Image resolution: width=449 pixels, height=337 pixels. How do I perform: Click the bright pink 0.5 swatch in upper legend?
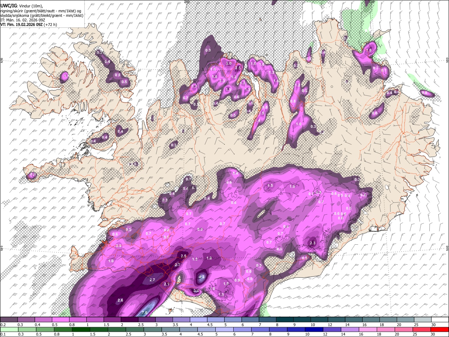click(60, 320)
